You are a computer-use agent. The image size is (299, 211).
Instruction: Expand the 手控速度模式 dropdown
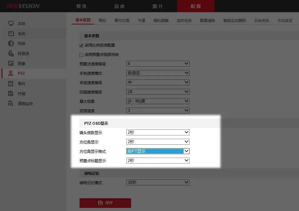coord(158,73)
